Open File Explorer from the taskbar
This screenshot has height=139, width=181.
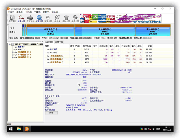(x=19, y=129)
